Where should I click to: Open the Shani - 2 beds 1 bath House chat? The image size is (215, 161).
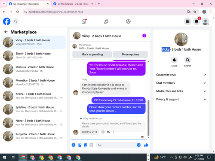(x=34, y=56)
